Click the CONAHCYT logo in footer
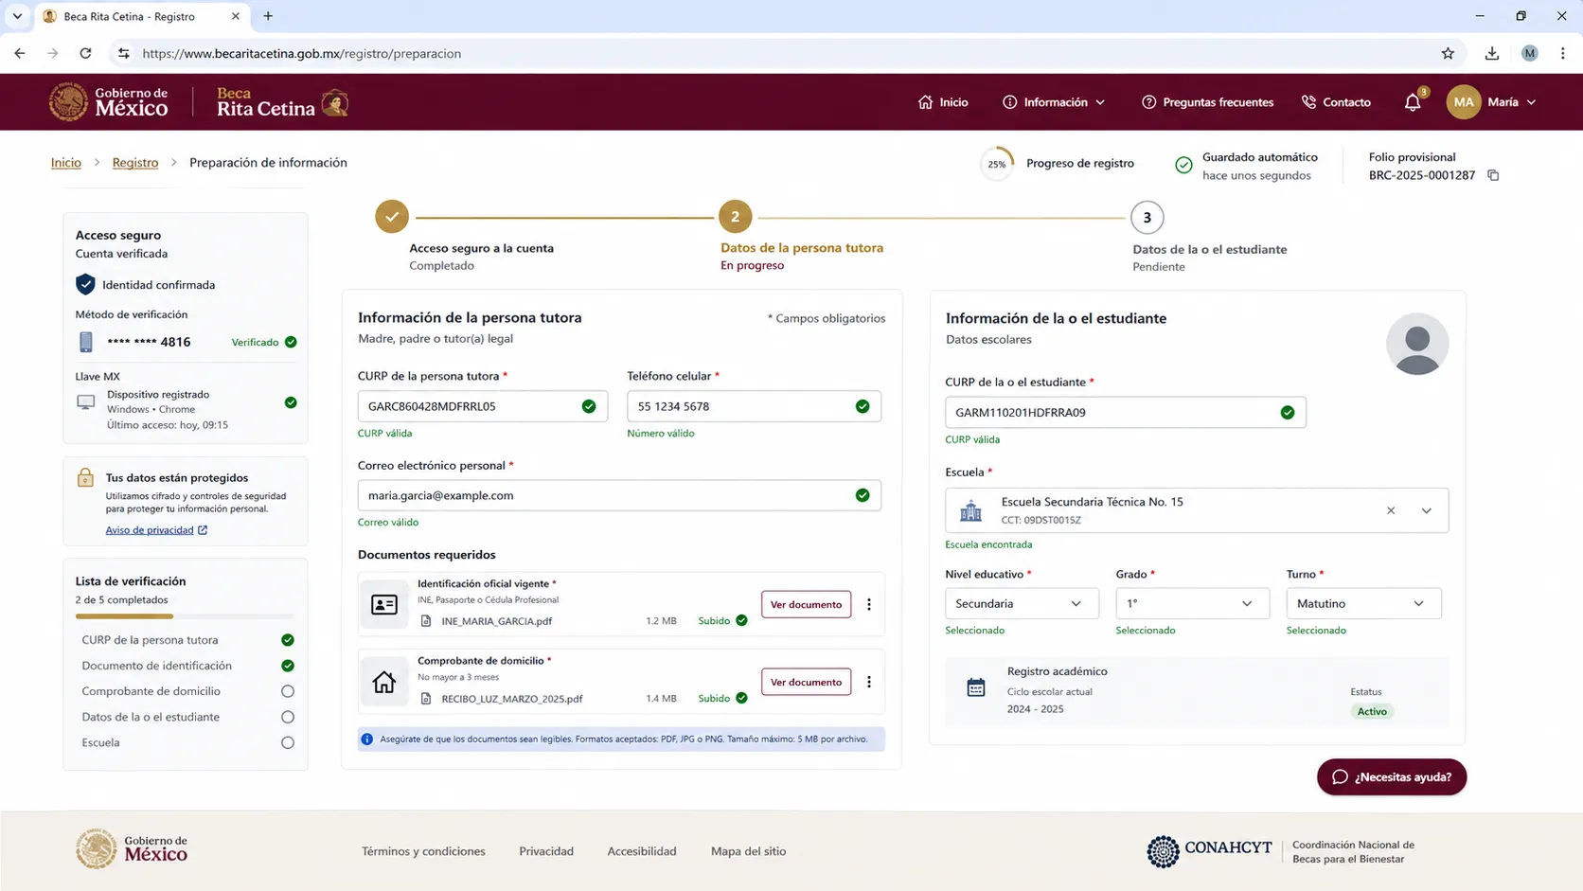Image resolution: width=1583 pixels, height=891 pixels. point(1209,850)
